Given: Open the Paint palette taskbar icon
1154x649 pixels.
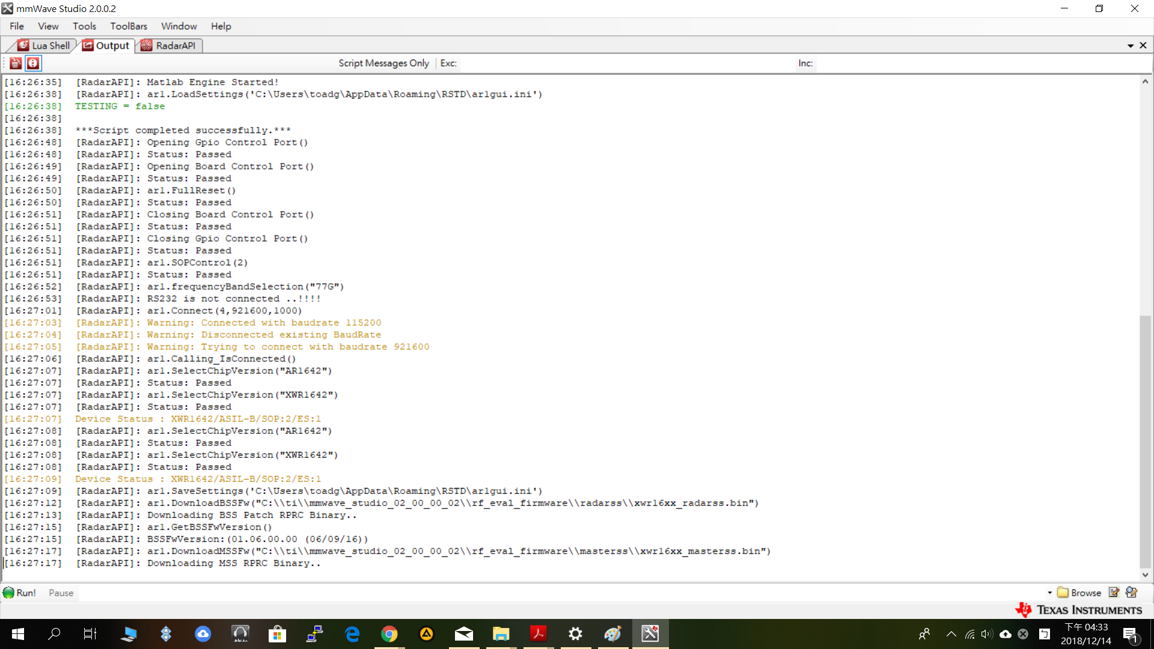Looking at the screenshot, I should [613, 634].
